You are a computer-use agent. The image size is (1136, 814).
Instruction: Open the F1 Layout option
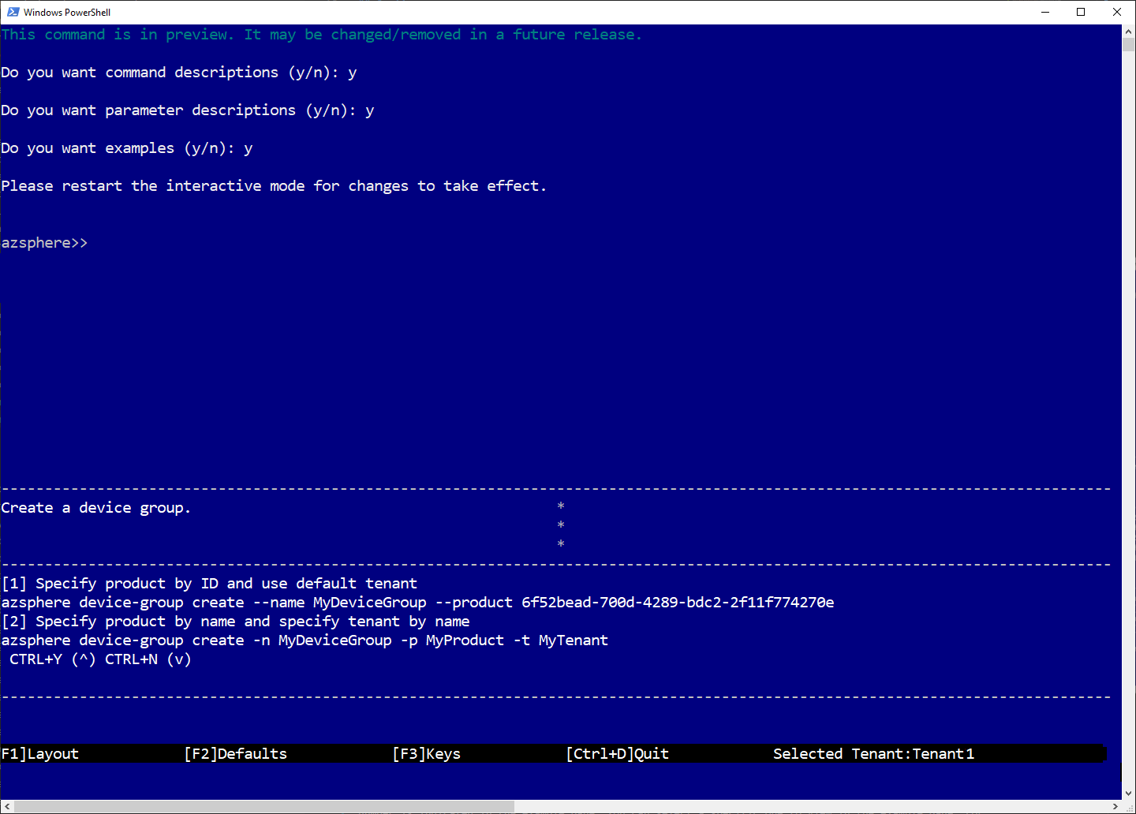click(x=39, y=753)
